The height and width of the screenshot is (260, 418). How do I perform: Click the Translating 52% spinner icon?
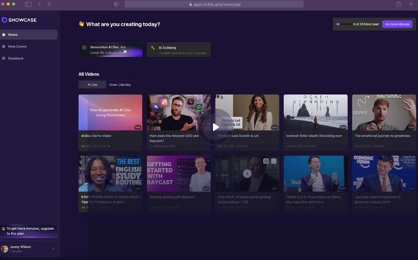coord(151,146)
